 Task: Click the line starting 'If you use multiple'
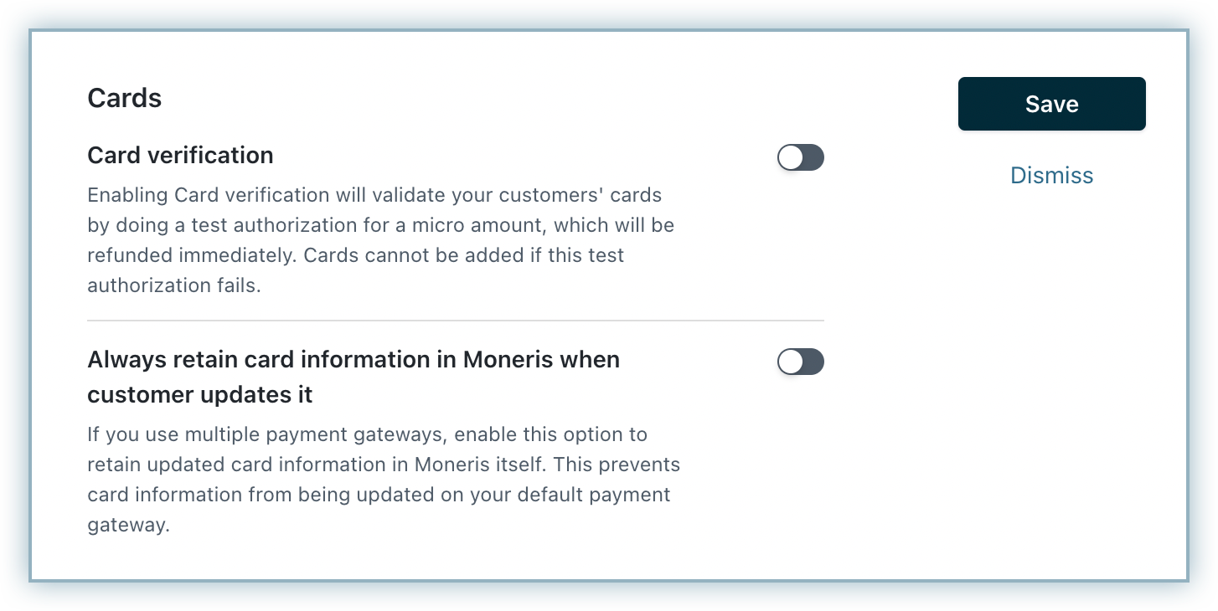pos(368,434)
